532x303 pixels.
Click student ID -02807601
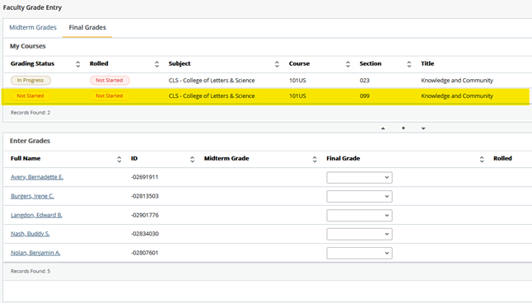pyautogui.click(x=145, y=253)
